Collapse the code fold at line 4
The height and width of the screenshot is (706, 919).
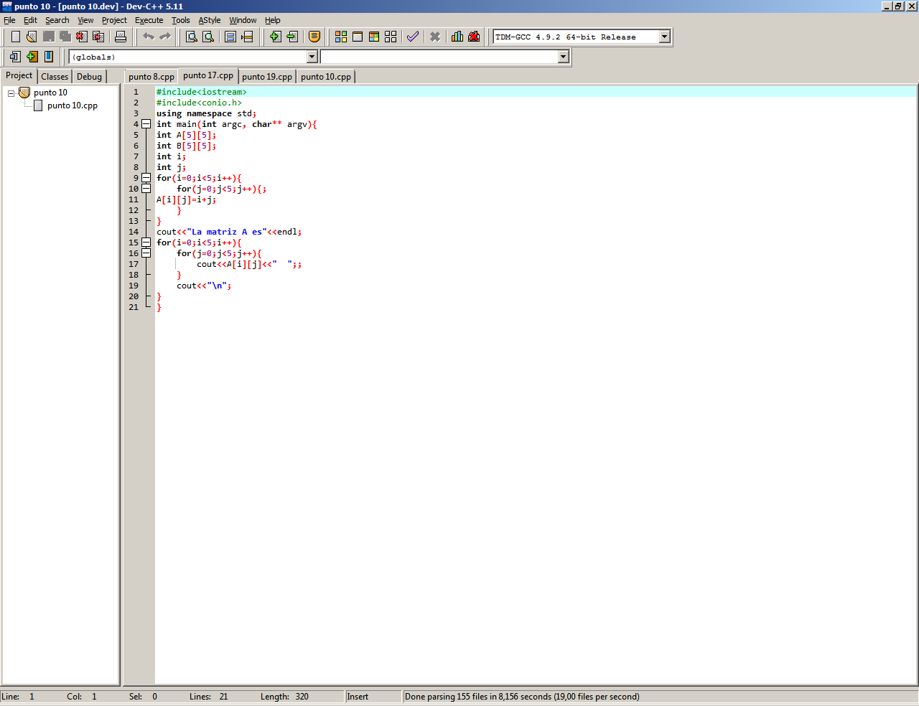point(146,124)
